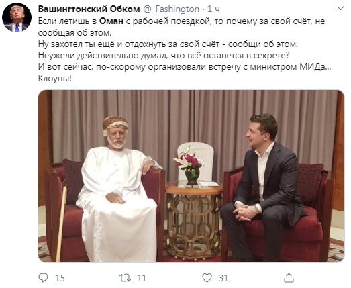Click the like count 31
Image resolution: width=351 pixels, height=288 pixels.
(223, 278)
